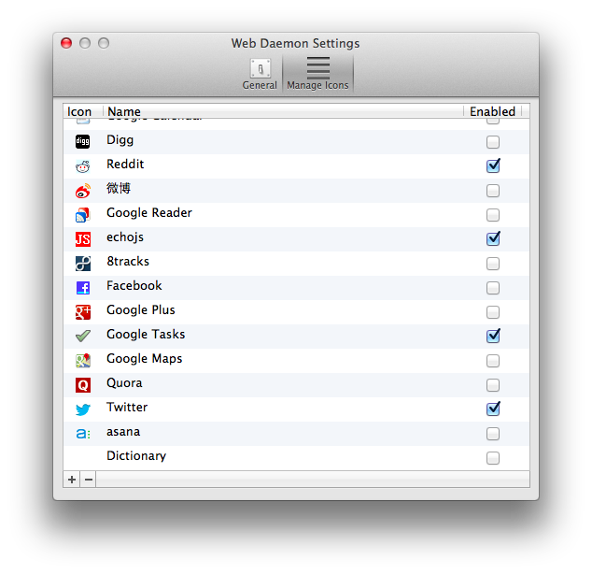
Task: Uncheck Google Tasks enabled box
Action: 493,336
